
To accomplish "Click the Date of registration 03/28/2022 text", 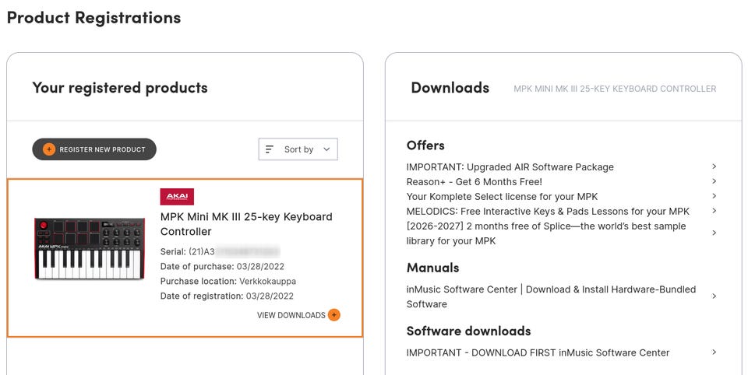I will point(227,296).
